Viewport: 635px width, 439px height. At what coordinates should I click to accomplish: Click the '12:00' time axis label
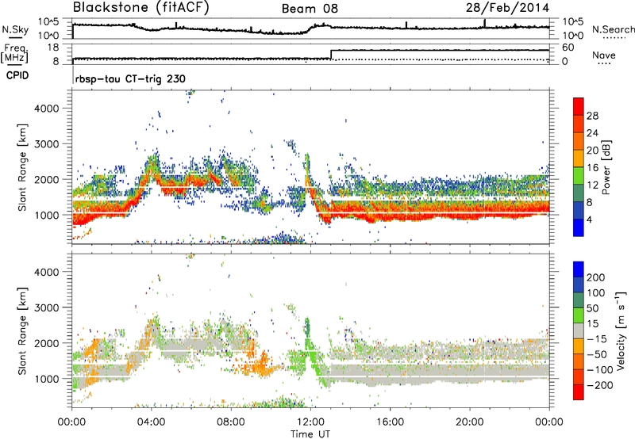(310, 422)
